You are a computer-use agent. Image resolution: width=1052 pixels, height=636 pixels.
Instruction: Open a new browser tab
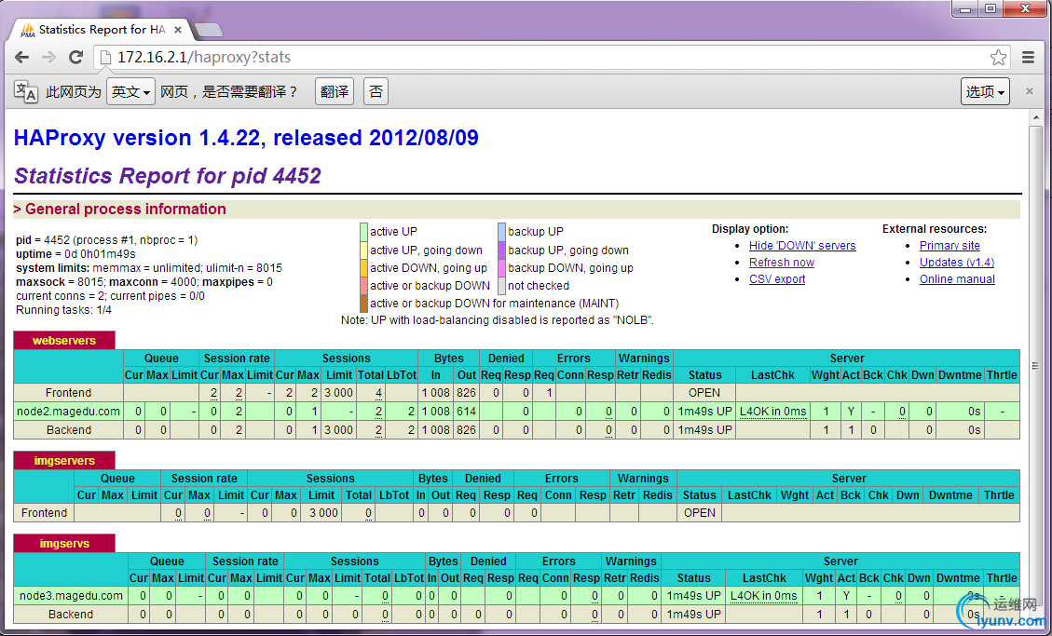pos(208,30)
